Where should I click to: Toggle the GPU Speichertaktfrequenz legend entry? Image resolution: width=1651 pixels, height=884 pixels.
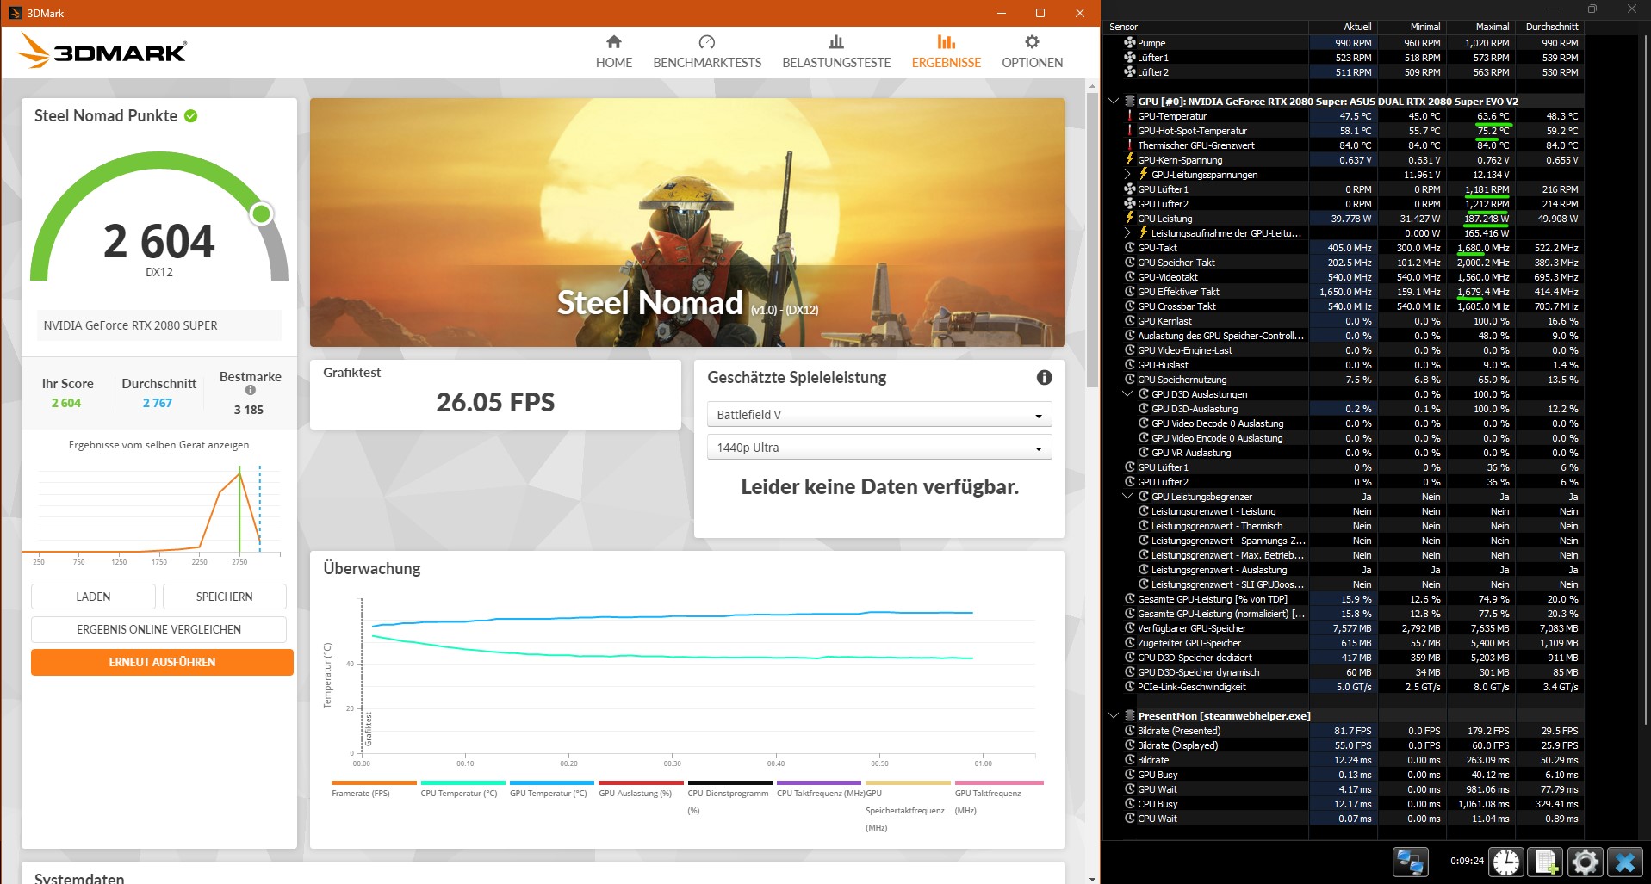(x=906, y=807)
